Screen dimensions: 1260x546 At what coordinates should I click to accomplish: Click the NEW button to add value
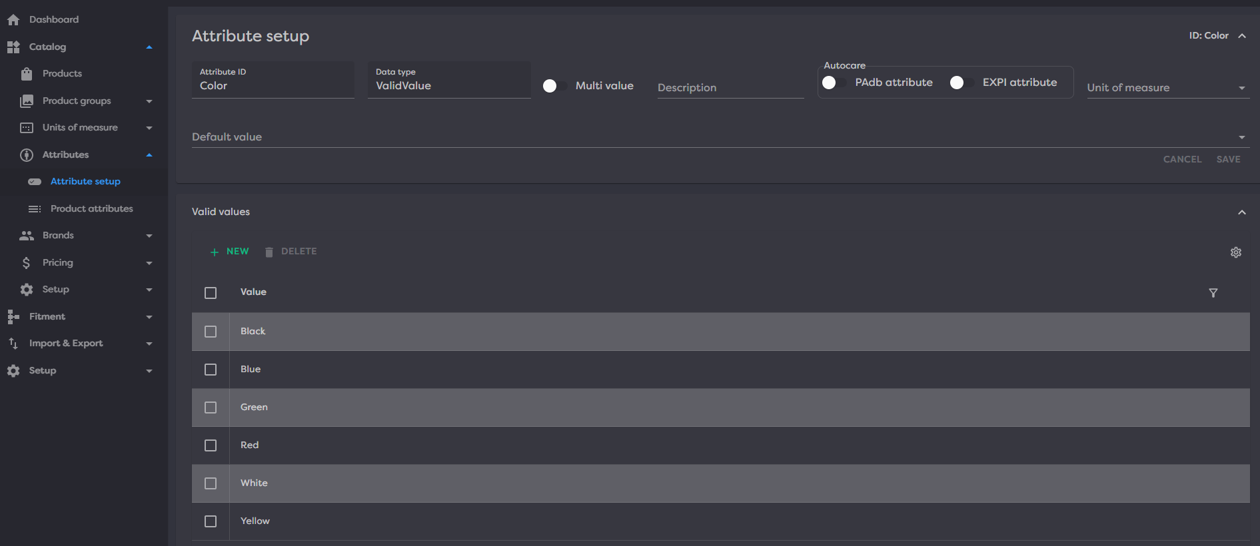pyautogui.click(x=230, y=252)
